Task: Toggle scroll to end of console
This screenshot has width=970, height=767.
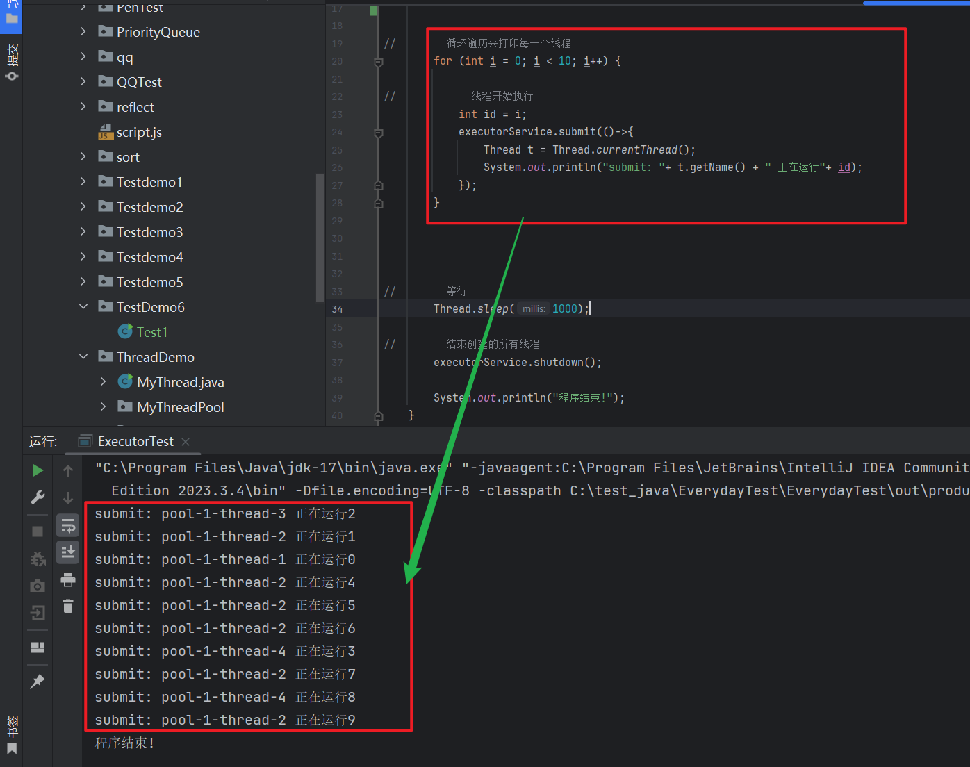Action: (68, 552)
